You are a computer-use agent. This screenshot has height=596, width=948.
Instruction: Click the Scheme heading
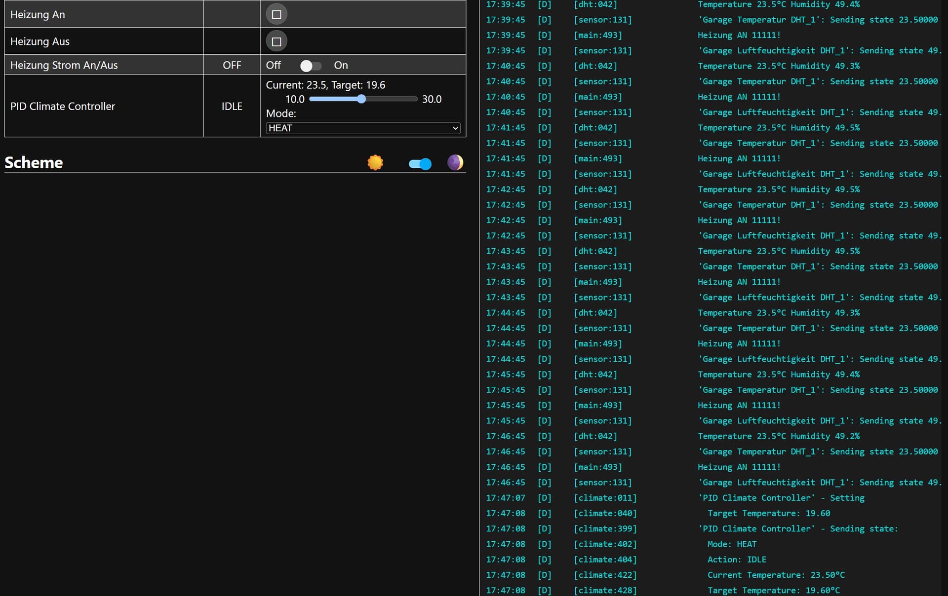tap(34, 162)
